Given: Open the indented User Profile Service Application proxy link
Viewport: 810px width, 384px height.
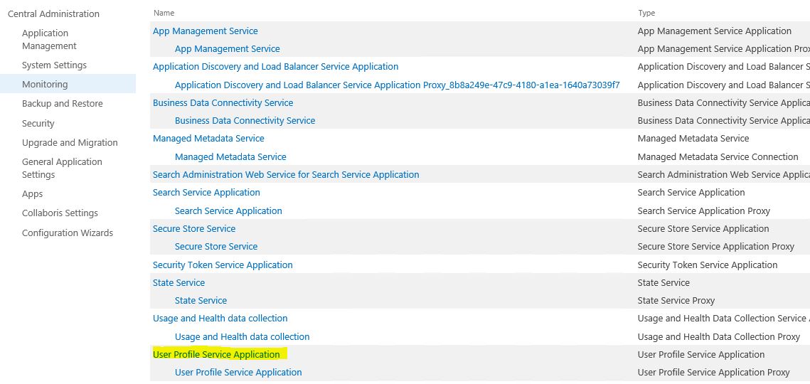Looking at the screenshot, I should click(238, 372).
